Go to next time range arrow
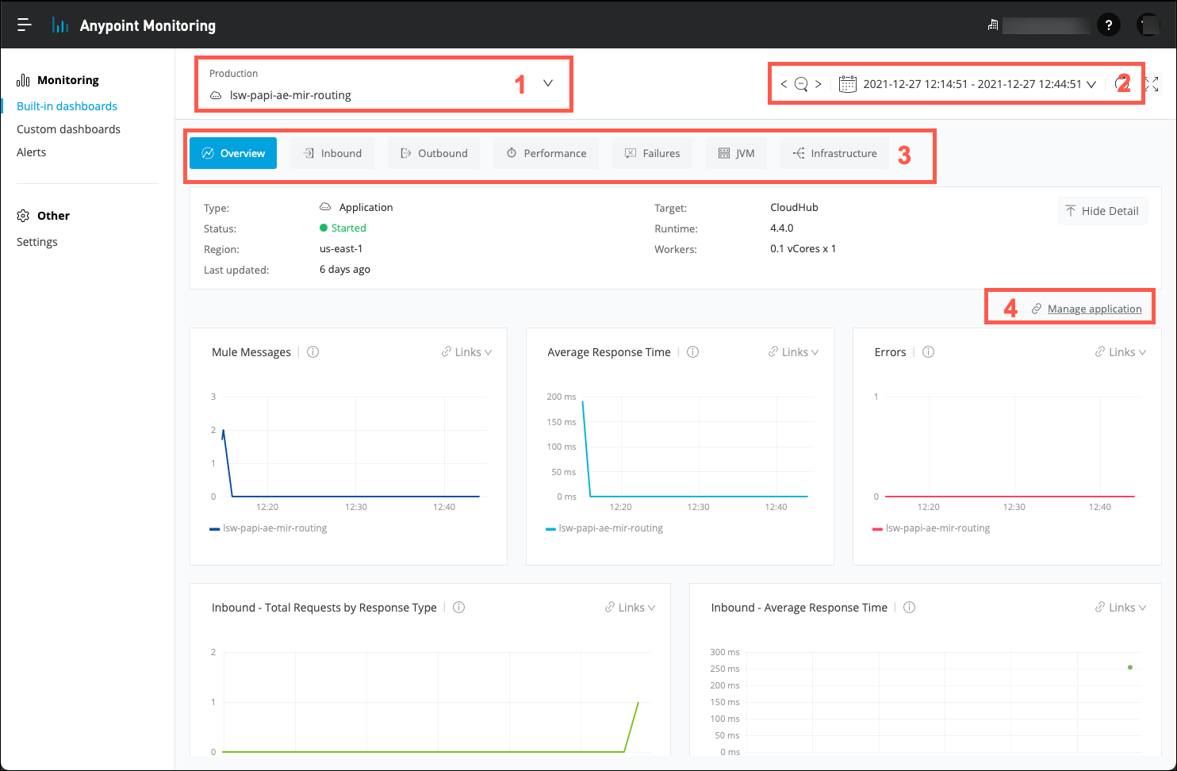The height and width of the screenshot is (771, 1177). (819, 84)
